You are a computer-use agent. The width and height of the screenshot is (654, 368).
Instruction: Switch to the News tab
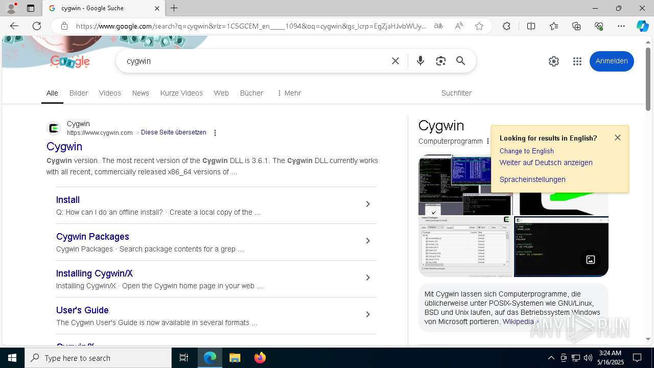coord(141,93)
